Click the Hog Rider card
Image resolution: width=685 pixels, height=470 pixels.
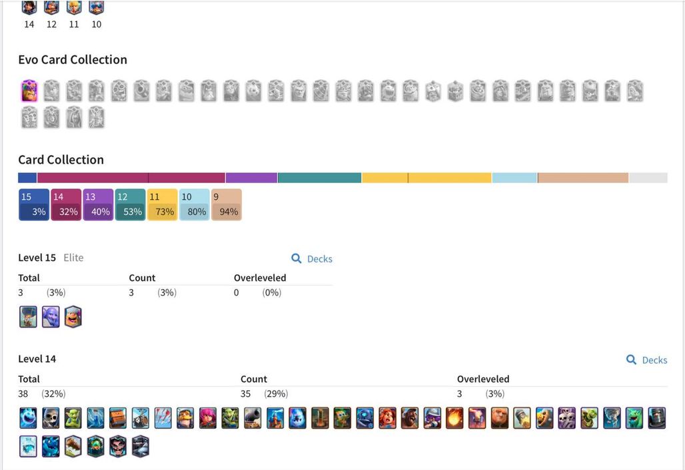click(x=410, y=417)
